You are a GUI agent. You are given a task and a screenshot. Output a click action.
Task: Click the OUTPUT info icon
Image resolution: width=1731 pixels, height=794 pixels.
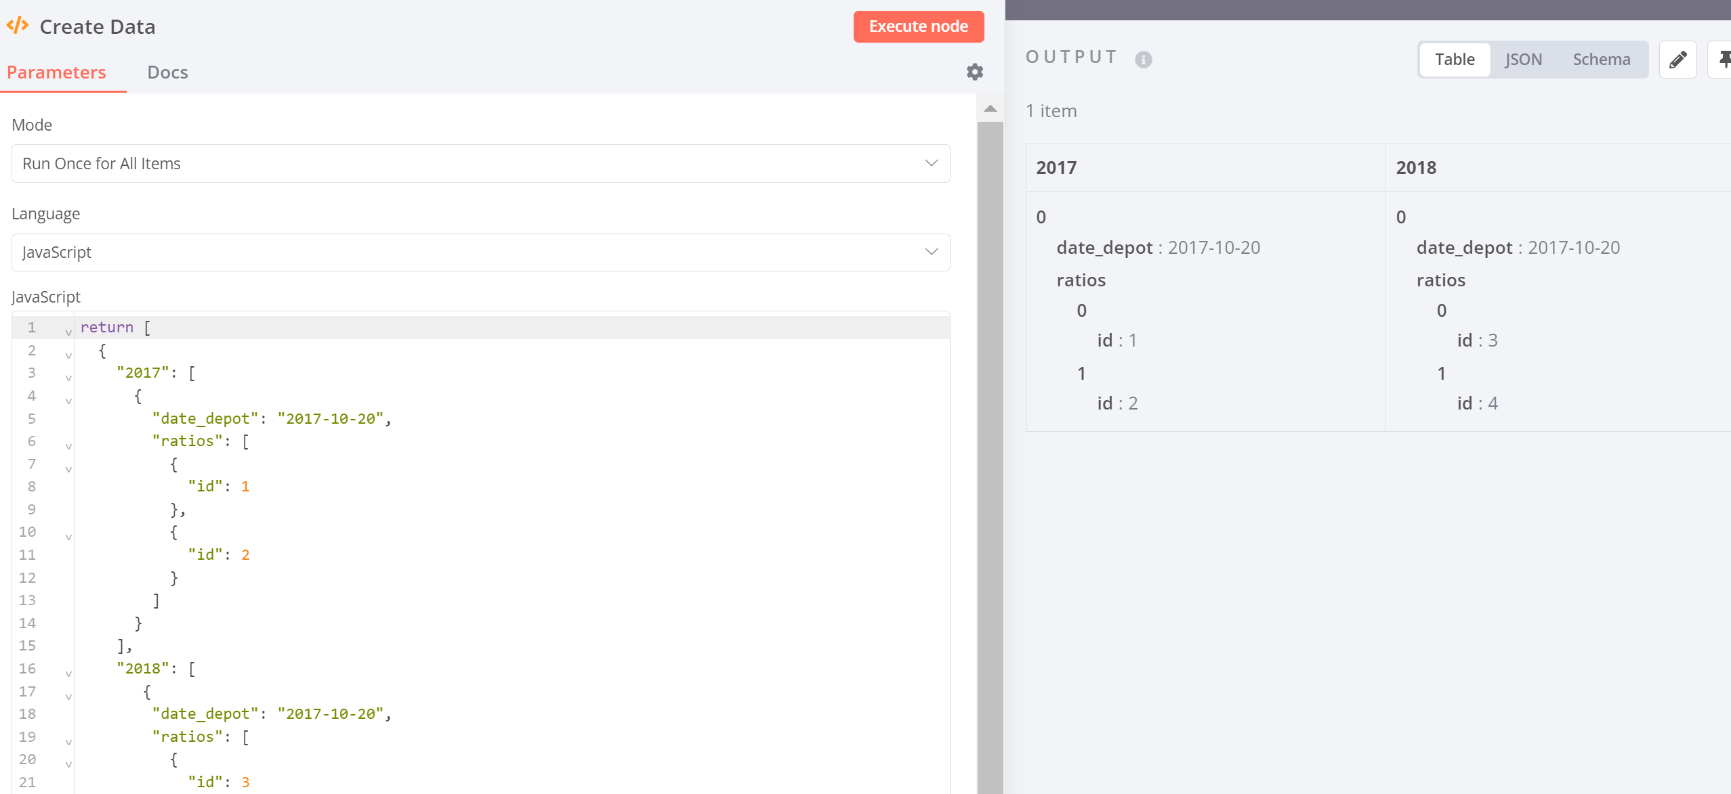(1144, 60)
